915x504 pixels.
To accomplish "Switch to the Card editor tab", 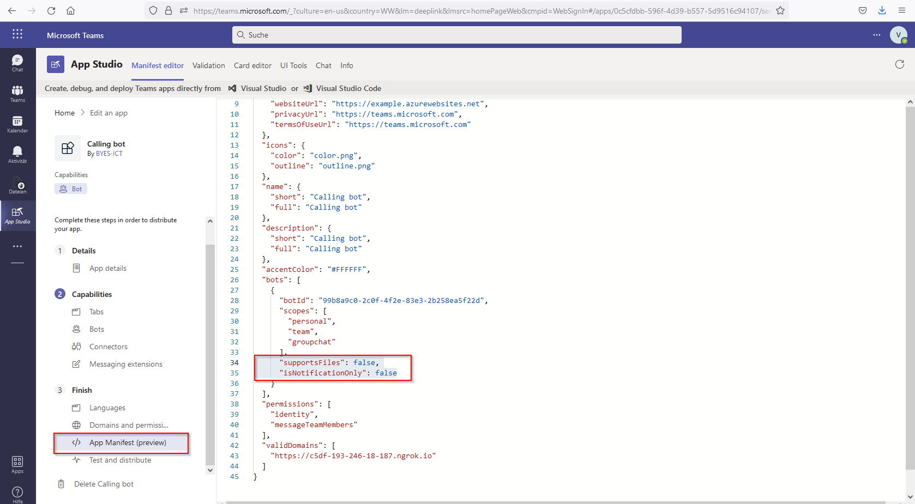I will 252,65.
